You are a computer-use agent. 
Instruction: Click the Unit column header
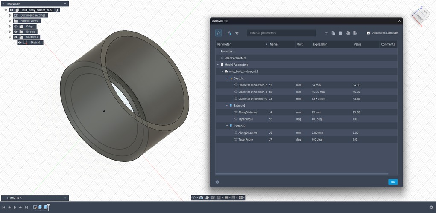303,44
